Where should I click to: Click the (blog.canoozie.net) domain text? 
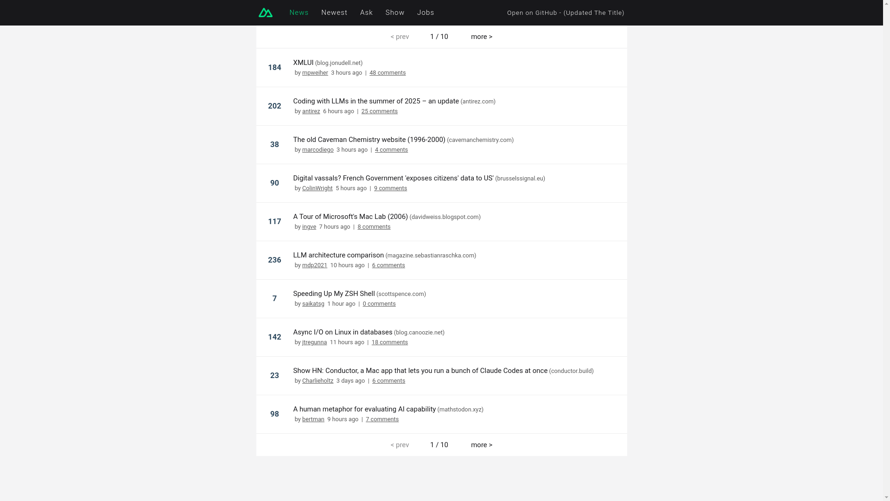419,333
